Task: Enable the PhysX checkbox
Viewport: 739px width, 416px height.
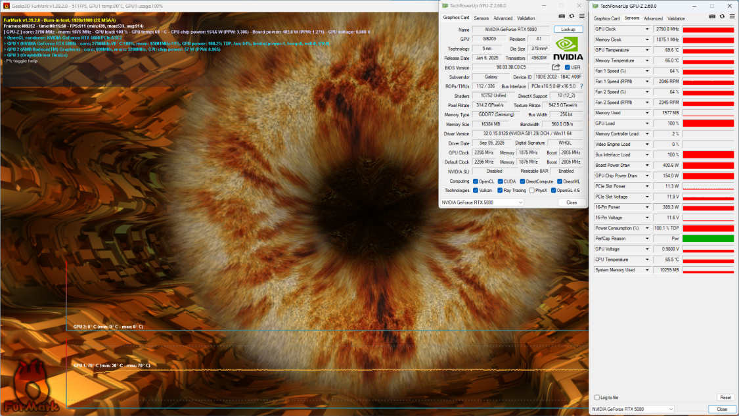Action: coord(531,191)
